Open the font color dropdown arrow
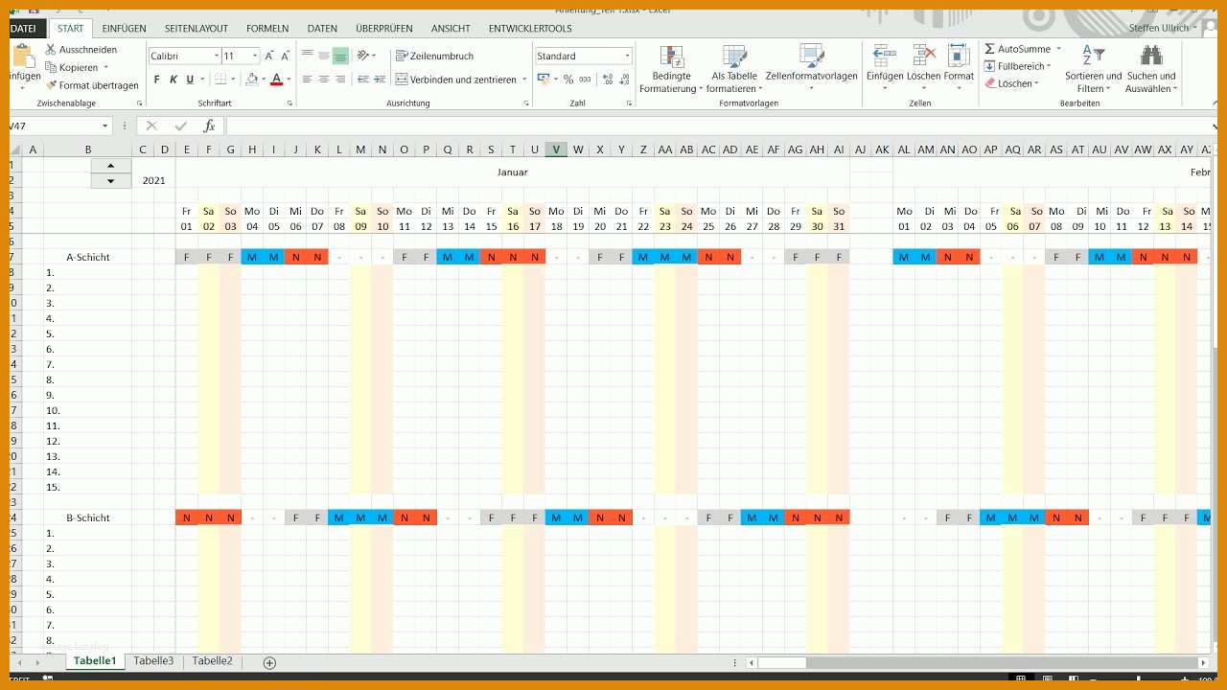The width and height of the screenshot is (1227, 690). coord(289,80)
